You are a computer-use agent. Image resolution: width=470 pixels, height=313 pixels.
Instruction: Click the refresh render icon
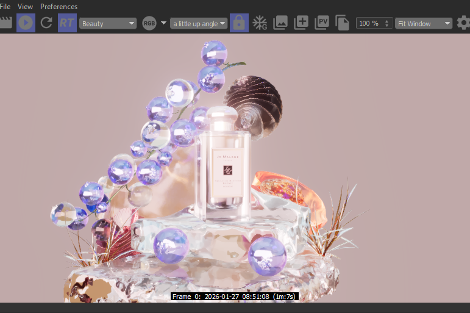46,23
